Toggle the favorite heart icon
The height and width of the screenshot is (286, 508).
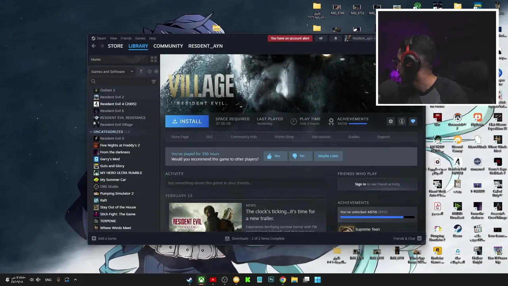click(x=413, y=121)
